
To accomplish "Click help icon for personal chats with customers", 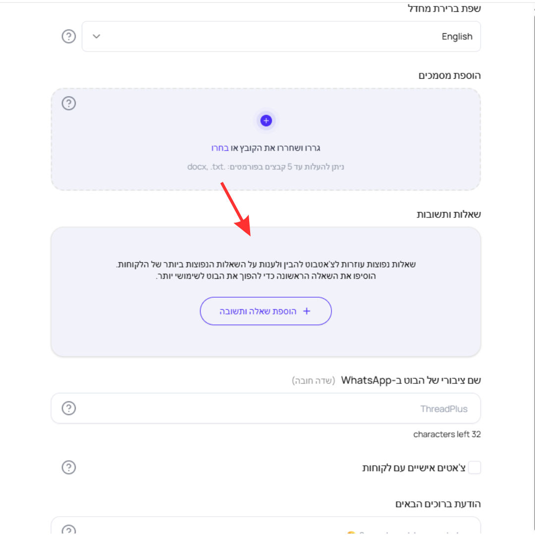I will (68, 468).
